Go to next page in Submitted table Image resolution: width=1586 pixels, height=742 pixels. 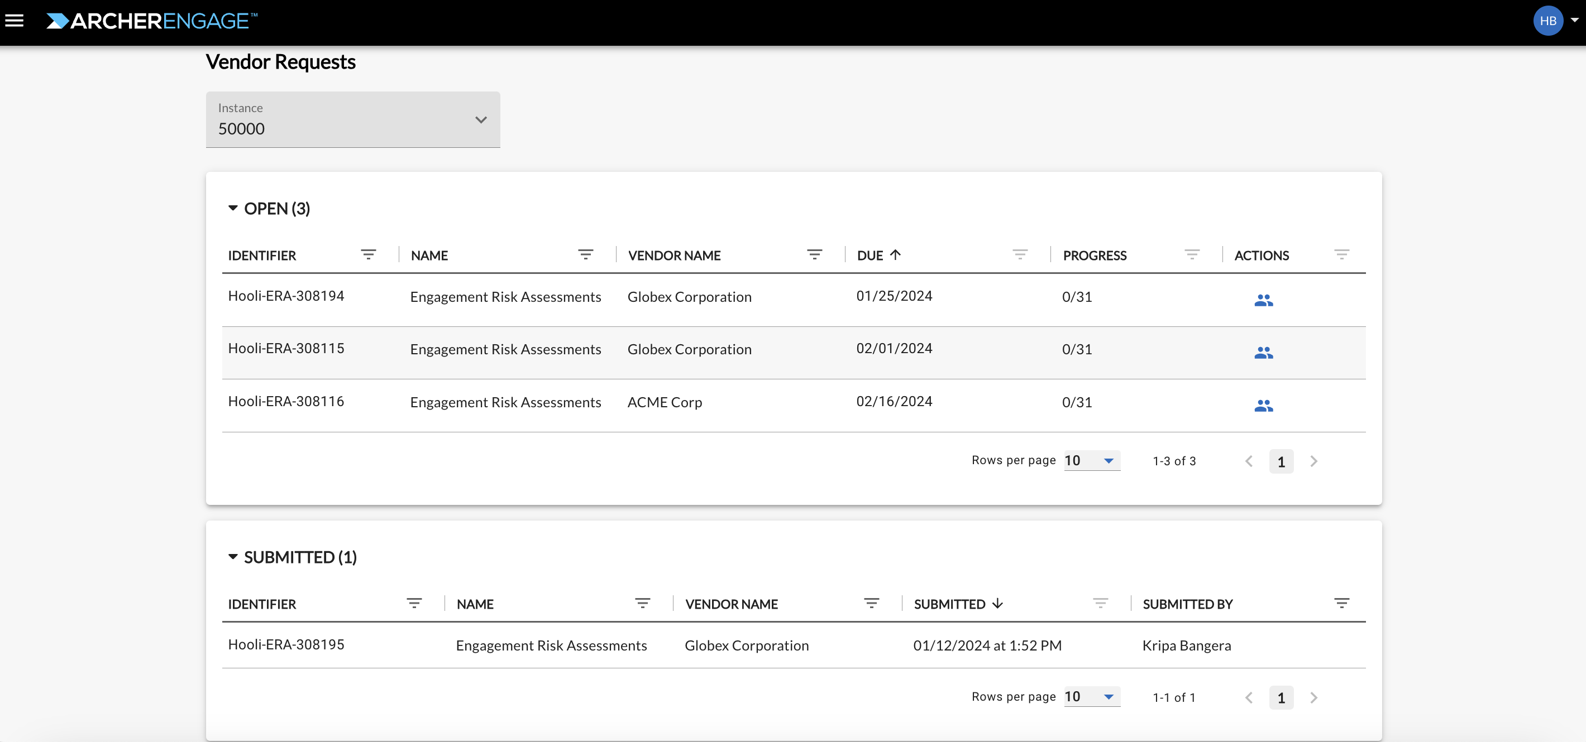[1314, 697]
